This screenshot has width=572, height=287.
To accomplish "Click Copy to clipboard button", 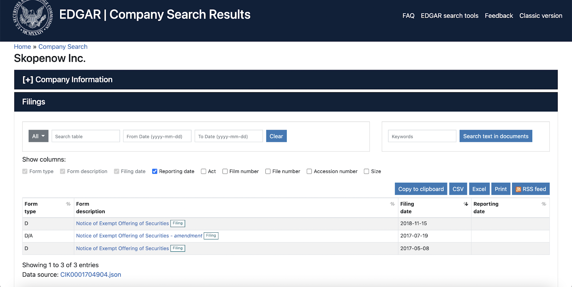I will [421, 189].
